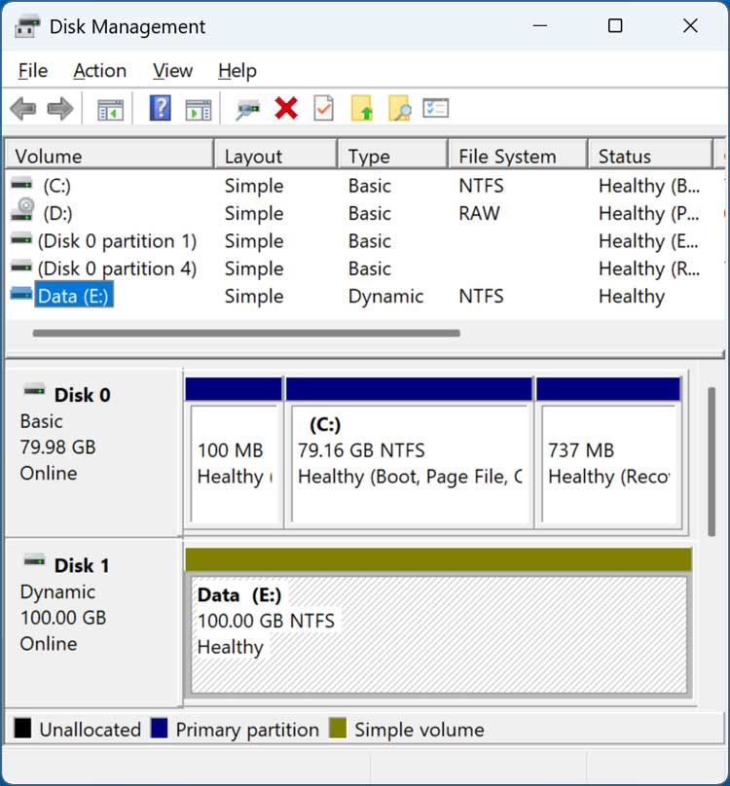The image size is (730, 786).
Task: Click the olive Simple volume legend swatch
Action: click(338, 729)
